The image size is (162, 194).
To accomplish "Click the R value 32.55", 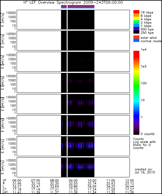I will coord(73,184).
